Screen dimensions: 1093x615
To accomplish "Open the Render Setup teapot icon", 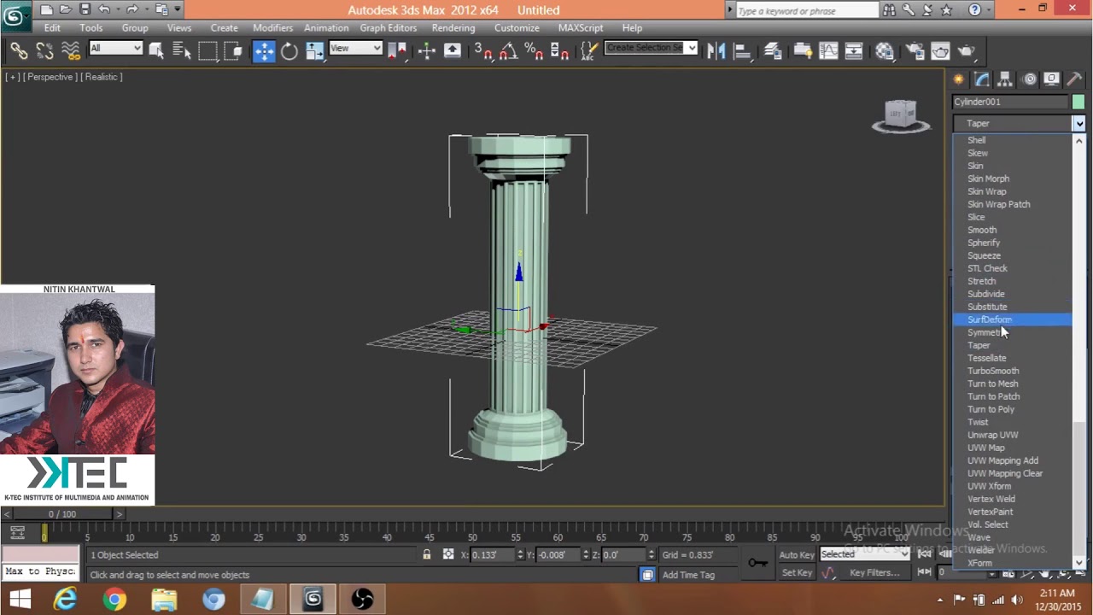I will (915, 51).
